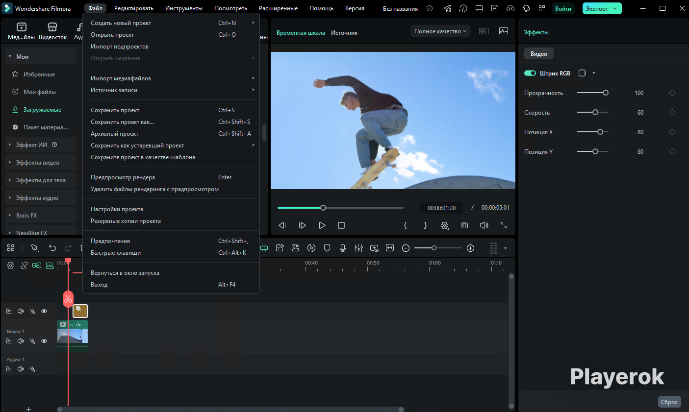Viewport: 689px width, 412px height.
Task: Toggle the Штрих RGB effect switch
Action: (x=530, y=73)
